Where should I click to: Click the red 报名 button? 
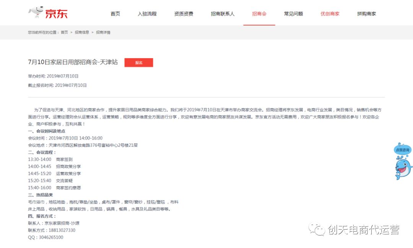(139, 62)
